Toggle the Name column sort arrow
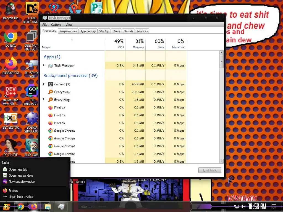This screenshot has width=283, height=212. pyautogui.click(x=72, y=40)
